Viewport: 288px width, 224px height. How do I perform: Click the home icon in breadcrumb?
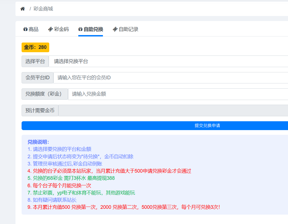pos(23,9)
